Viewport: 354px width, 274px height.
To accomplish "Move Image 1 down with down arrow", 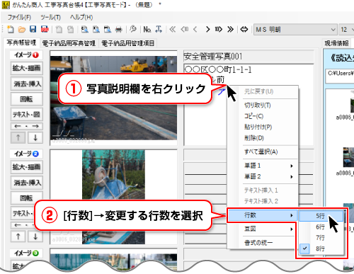I will pos(35,137).
